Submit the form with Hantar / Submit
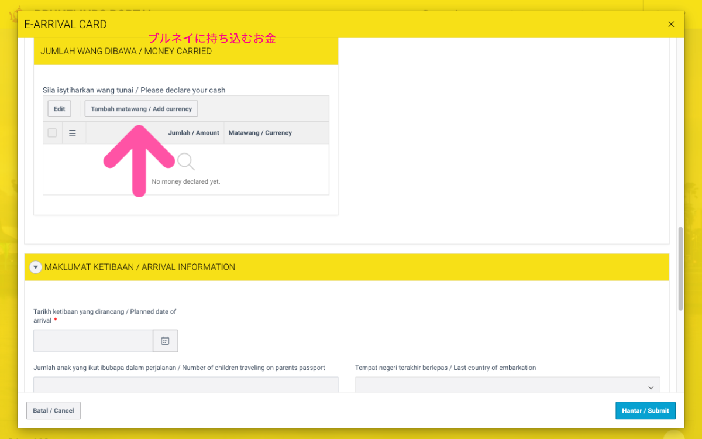Screen dimensions: 702x439 click(x=645, y=410)
